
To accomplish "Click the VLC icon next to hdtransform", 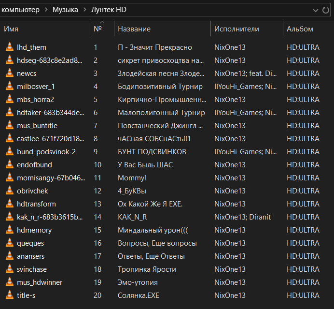I will (x=10, y=204).
